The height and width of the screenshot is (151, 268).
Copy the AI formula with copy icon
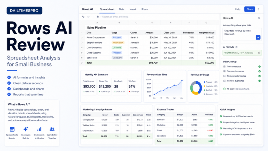pos(259,53)
